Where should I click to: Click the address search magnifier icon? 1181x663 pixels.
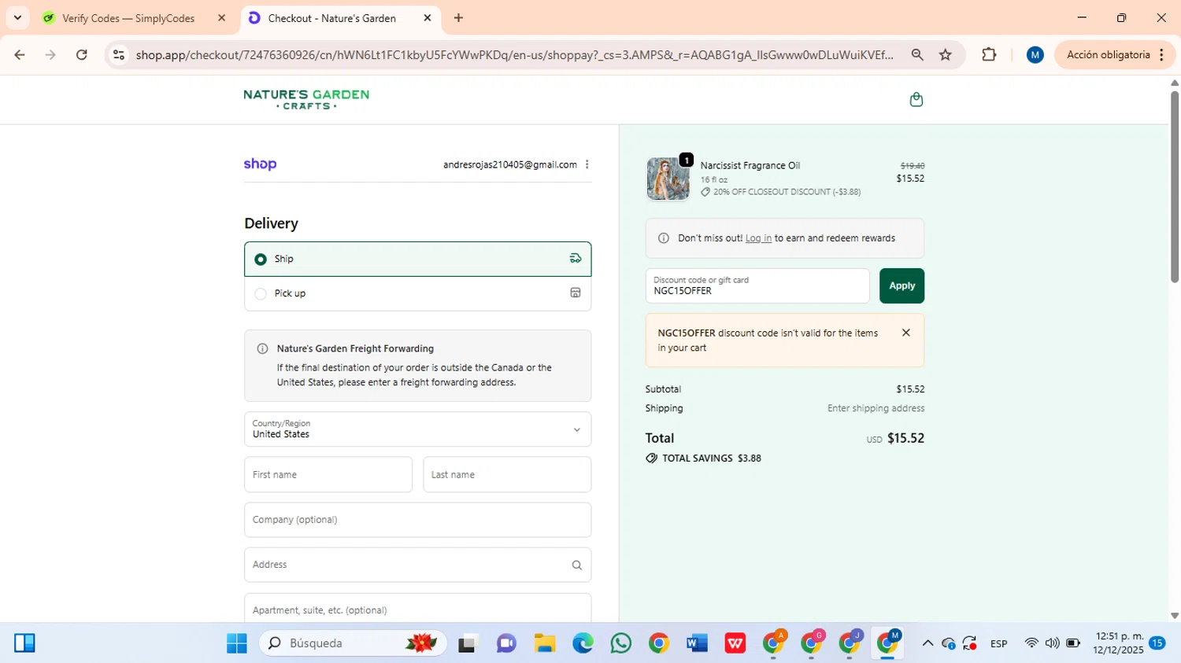click(577, 565)
